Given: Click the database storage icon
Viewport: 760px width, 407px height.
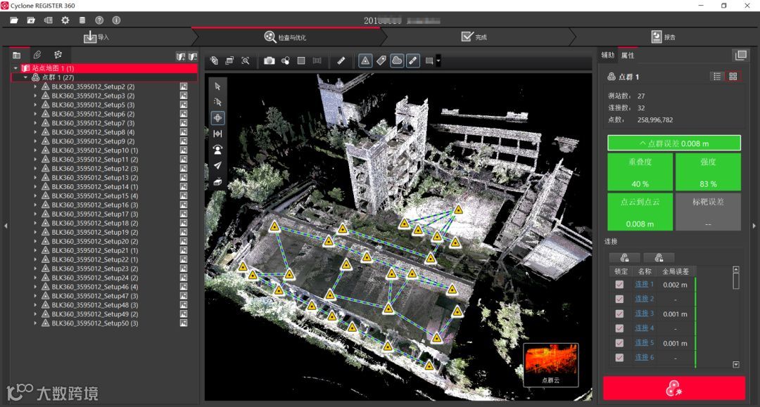Looking at the screenshot, I should tap(82, 20).
